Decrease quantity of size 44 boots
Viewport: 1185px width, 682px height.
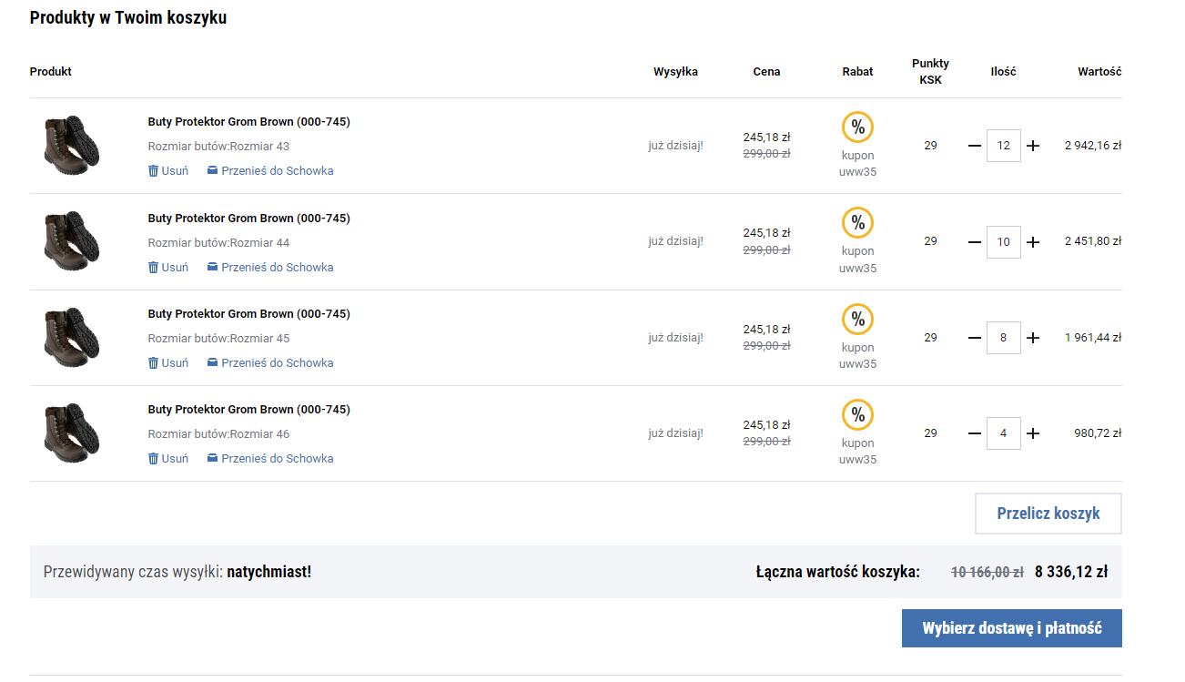(x=975, y=242)
